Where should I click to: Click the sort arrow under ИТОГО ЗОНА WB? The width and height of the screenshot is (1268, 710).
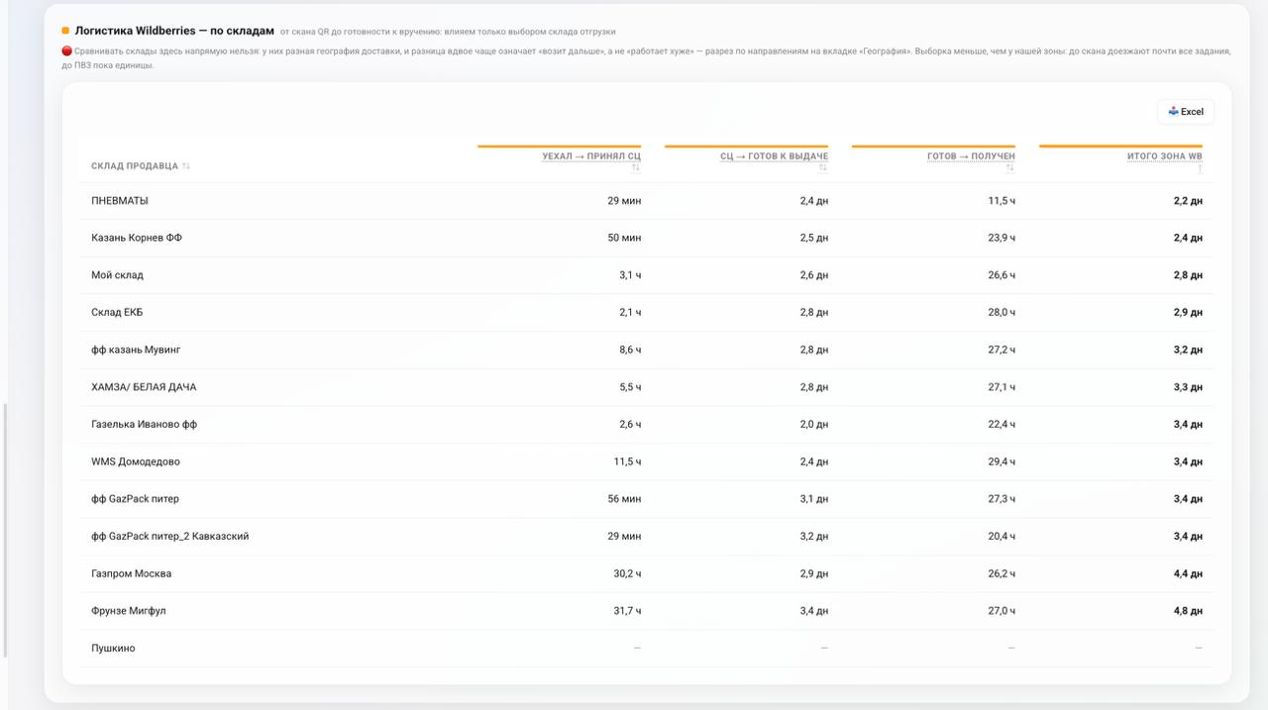click(1200, 168)
